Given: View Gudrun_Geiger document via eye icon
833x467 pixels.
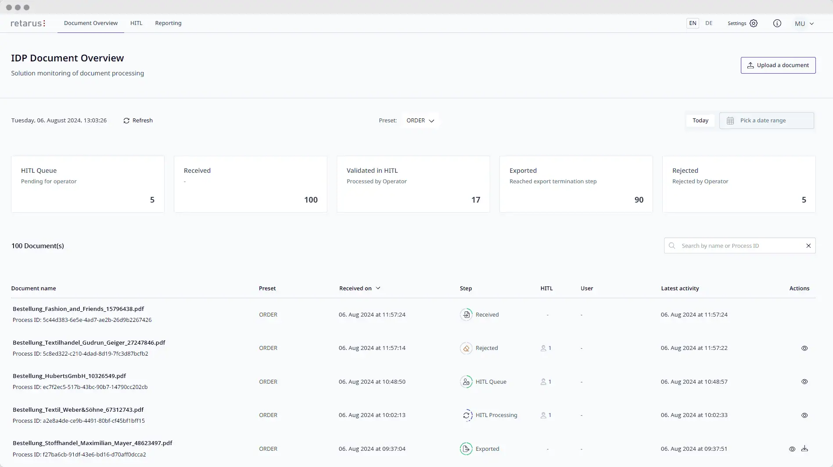Looking at the screenshot, I should pos(804,348).
